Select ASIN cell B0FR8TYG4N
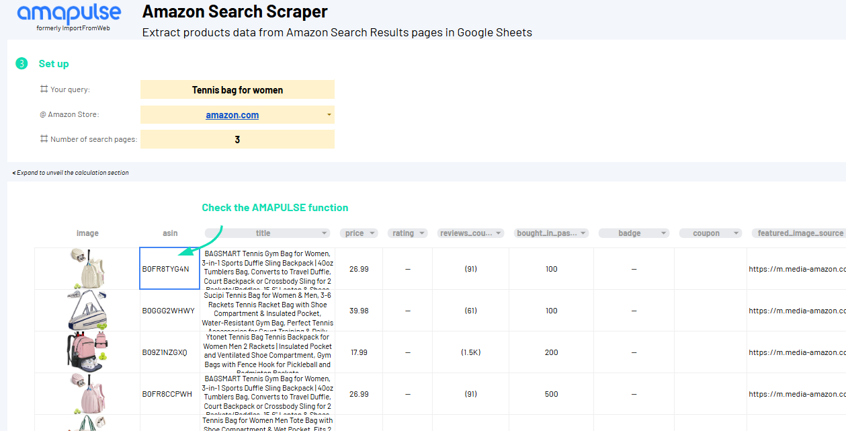The image size is (846, 431). click(169, 269)
